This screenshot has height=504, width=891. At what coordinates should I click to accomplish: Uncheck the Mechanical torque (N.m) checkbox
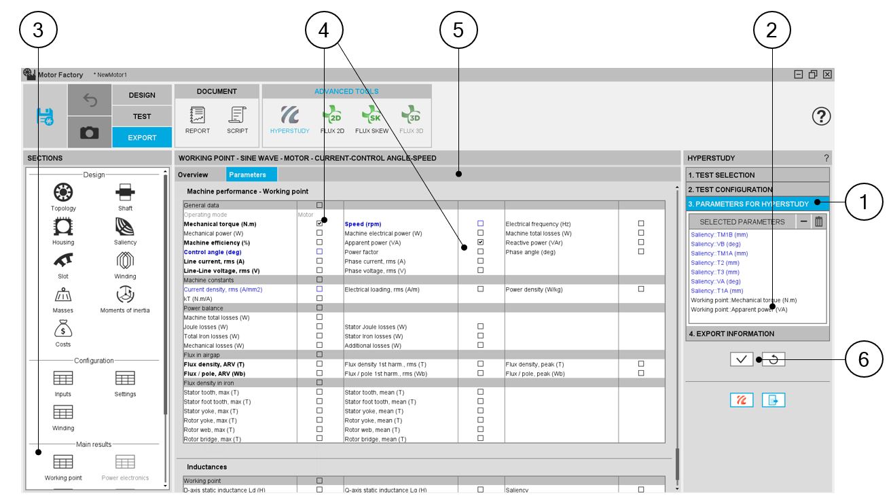320,223
